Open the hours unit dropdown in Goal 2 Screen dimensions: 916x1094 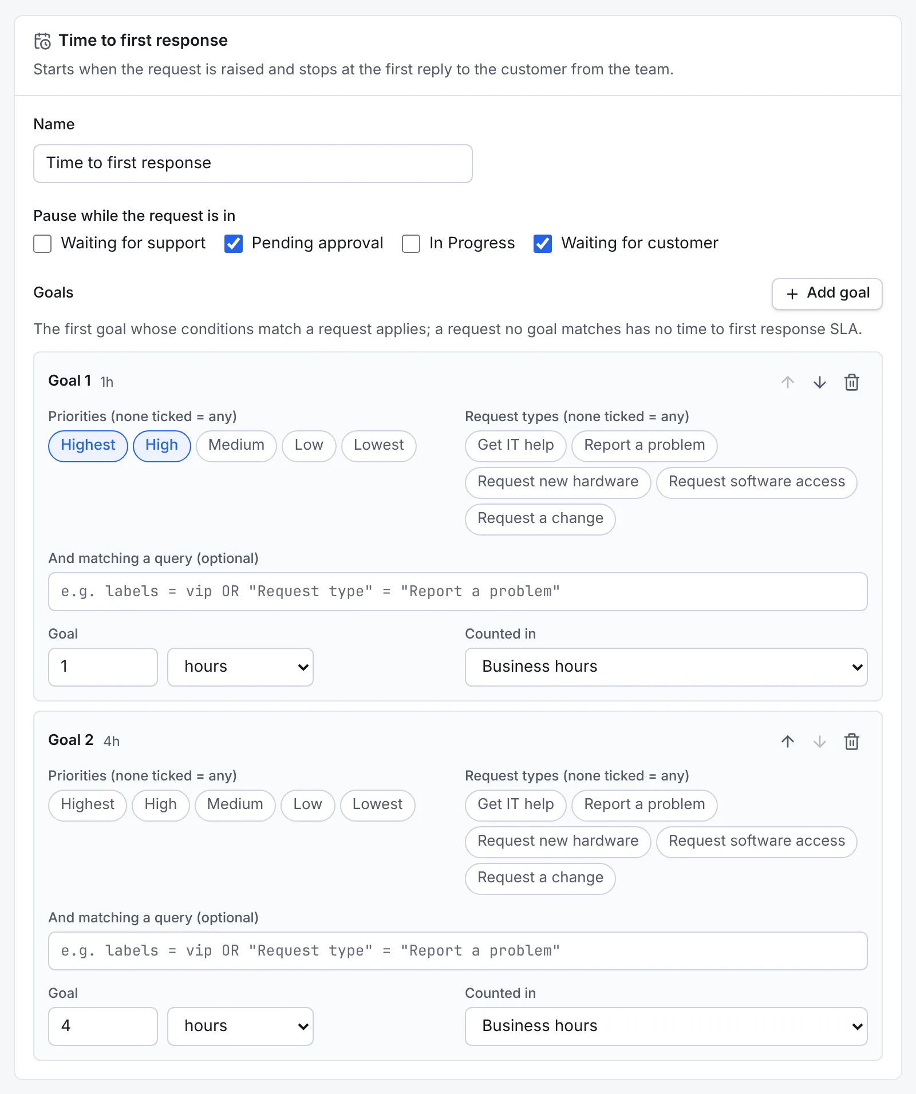tap(240, 1026)
